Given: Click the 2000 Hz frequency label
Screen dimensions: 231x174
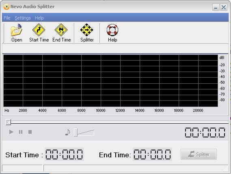Looking at the screenshot, I should point(23,111).
